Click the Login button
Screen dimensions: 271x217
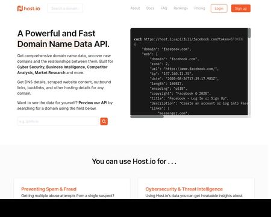tap(219, 8)
